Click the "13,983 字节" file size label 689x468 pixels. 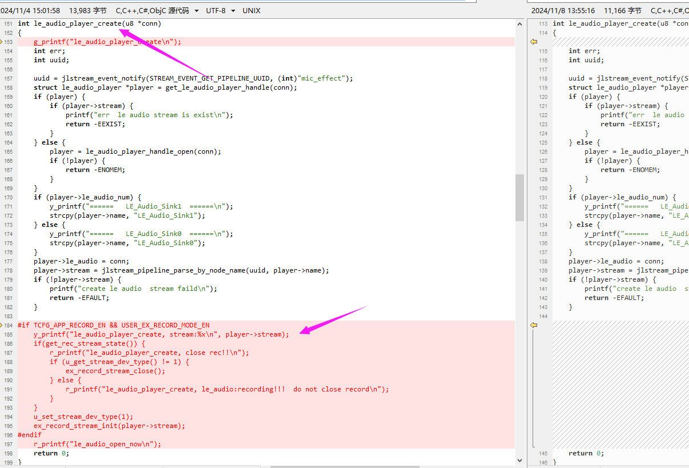(x=88, y=10)
